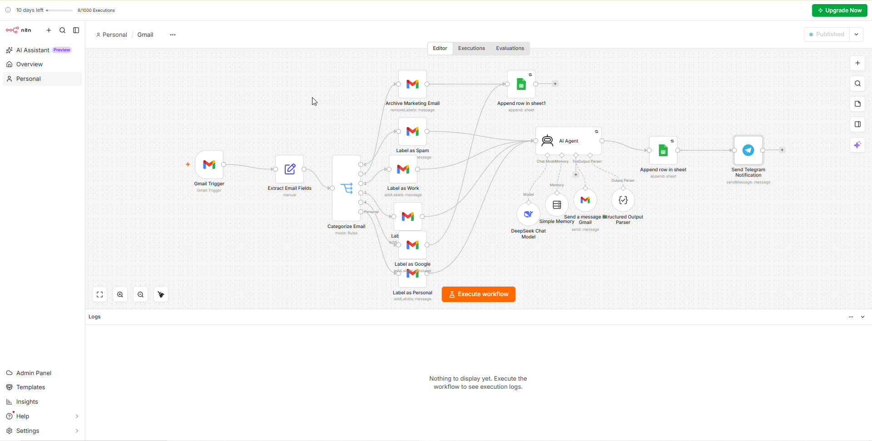Open the Logs panel options menu
Screen dimensions: 872x441
point(851,317)
